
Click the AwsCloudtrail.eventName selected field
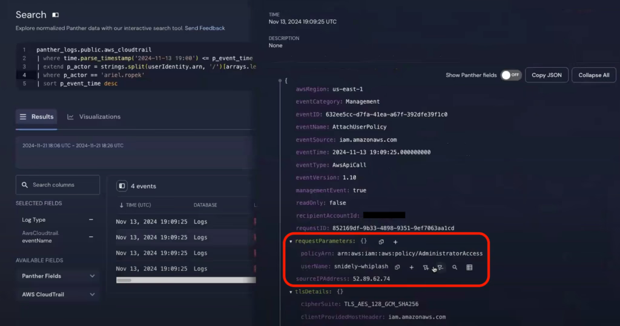click(41, 236)
